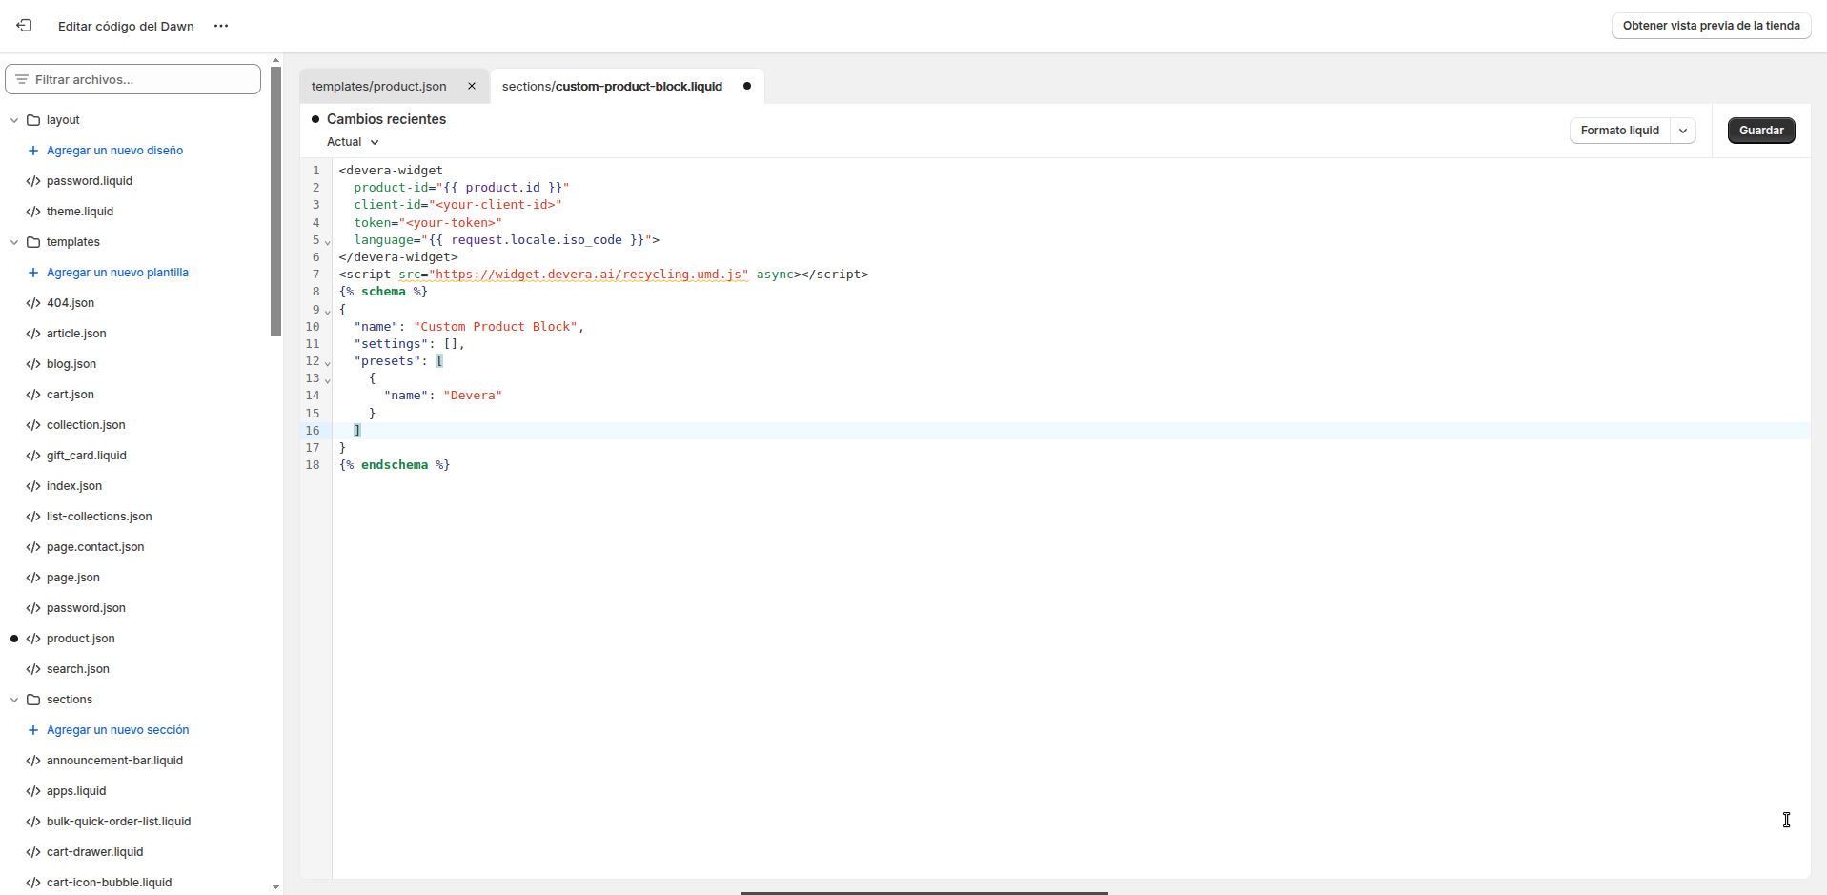The width and height of the screenshot is (1827, 895).
Task: Select the custom-product-block.liquid tab
Action: [x=612, y=86]
